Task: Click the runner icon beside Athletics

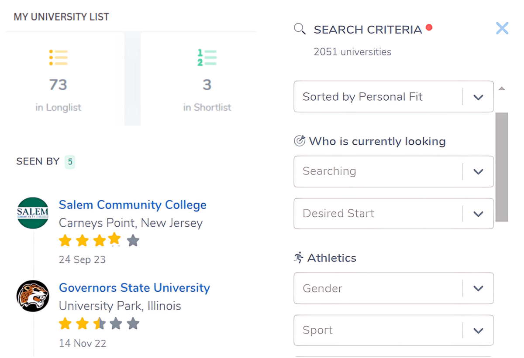Action: pos(300,258)
